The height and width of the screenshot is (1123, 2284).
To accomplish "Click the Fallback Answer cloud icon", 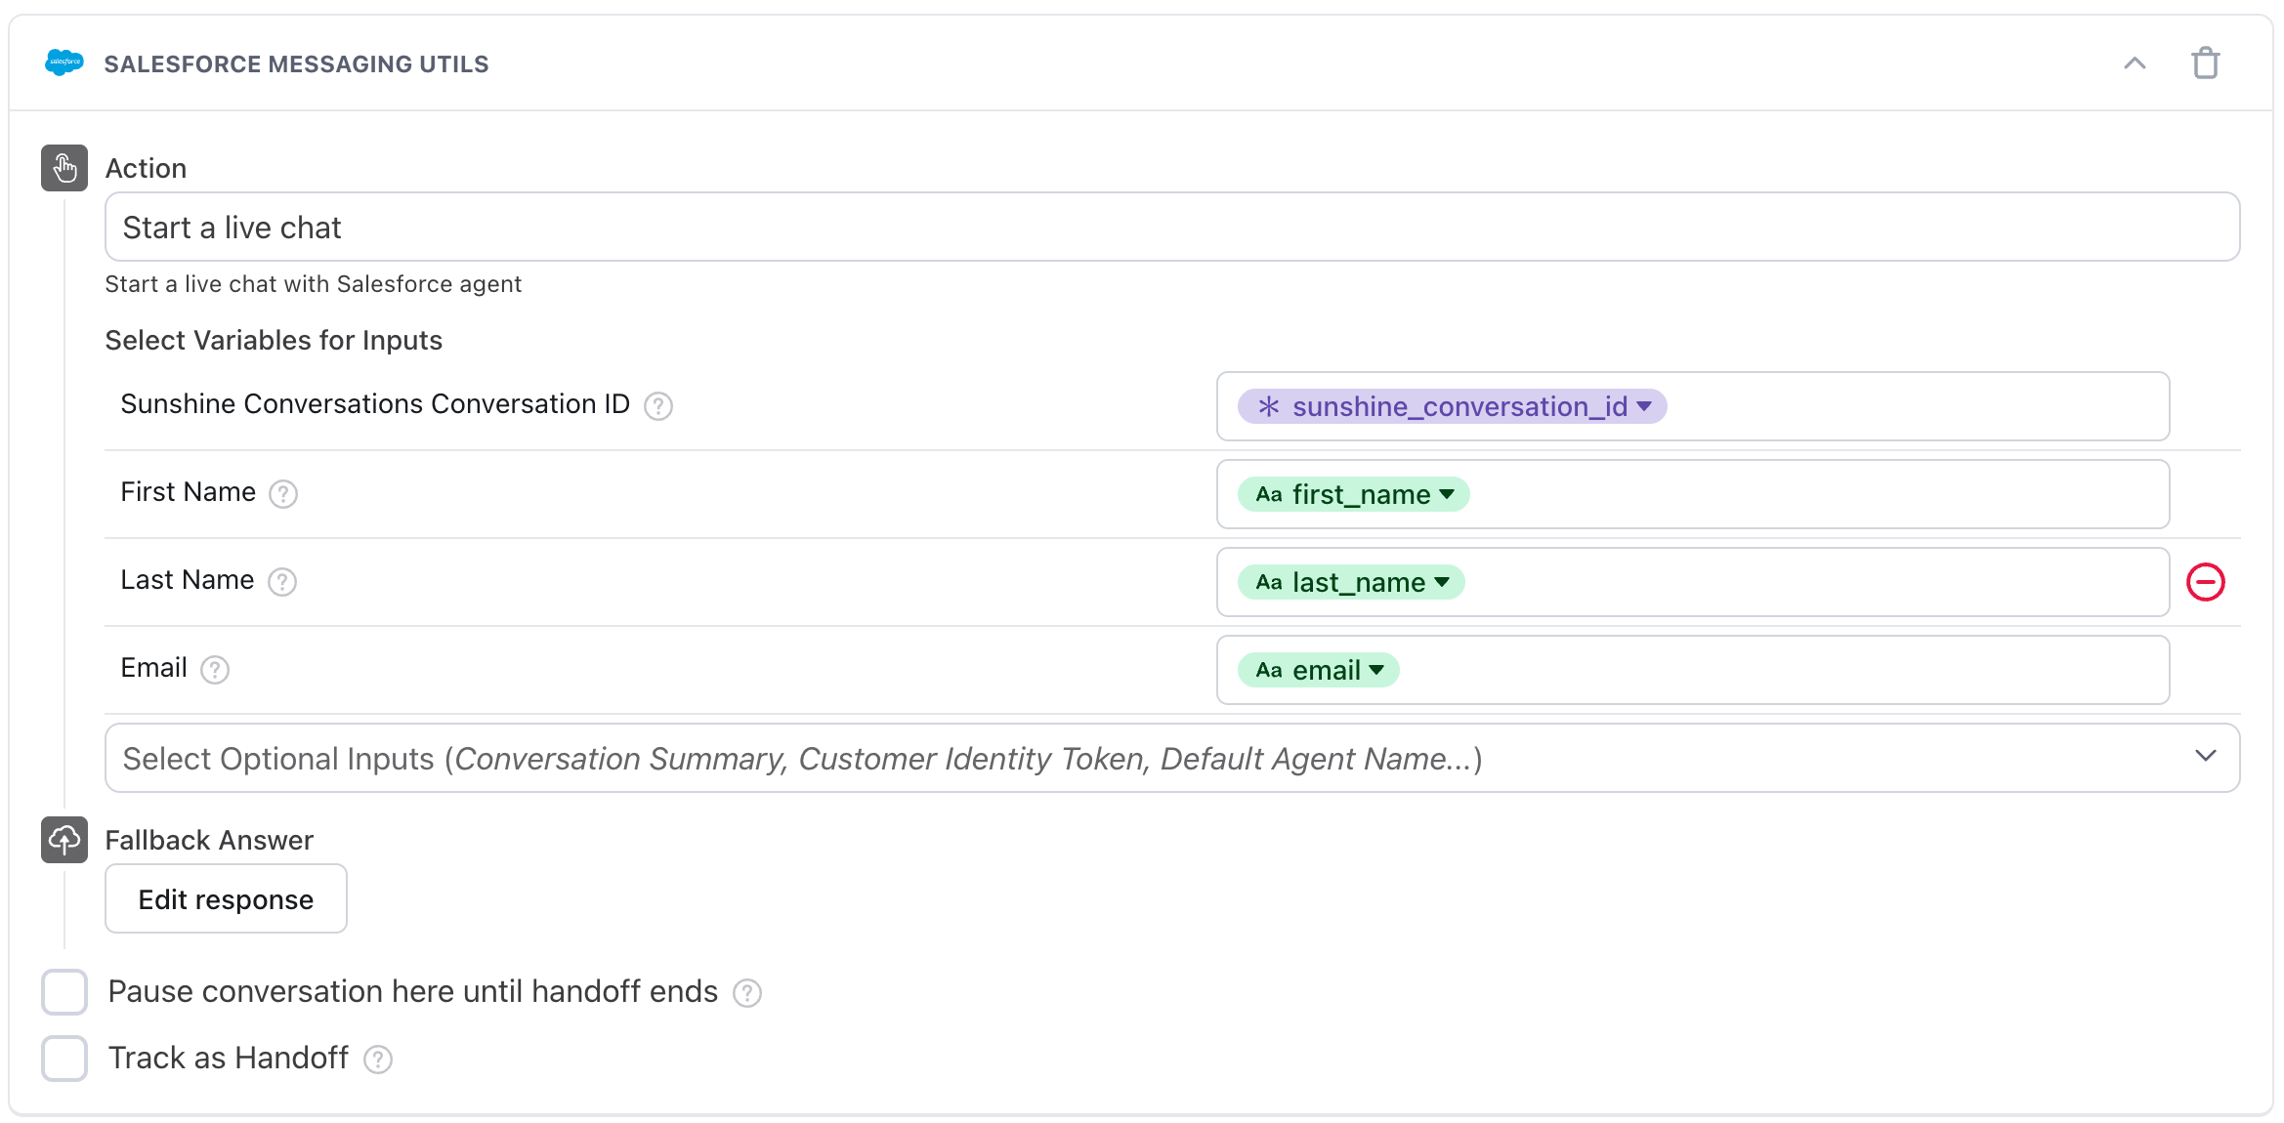I will (x=63, y=840).
